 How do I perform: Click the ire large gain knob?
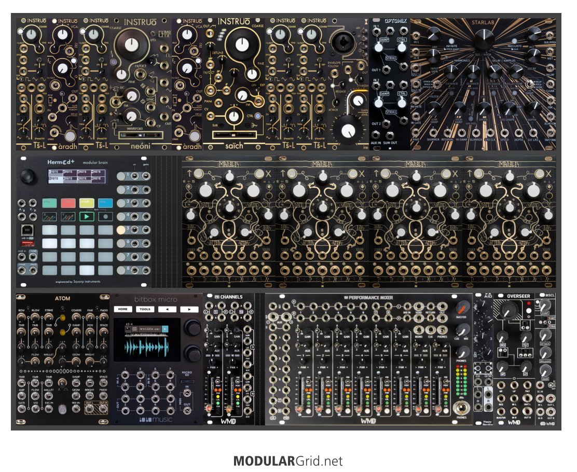click(x=347, y=130)
